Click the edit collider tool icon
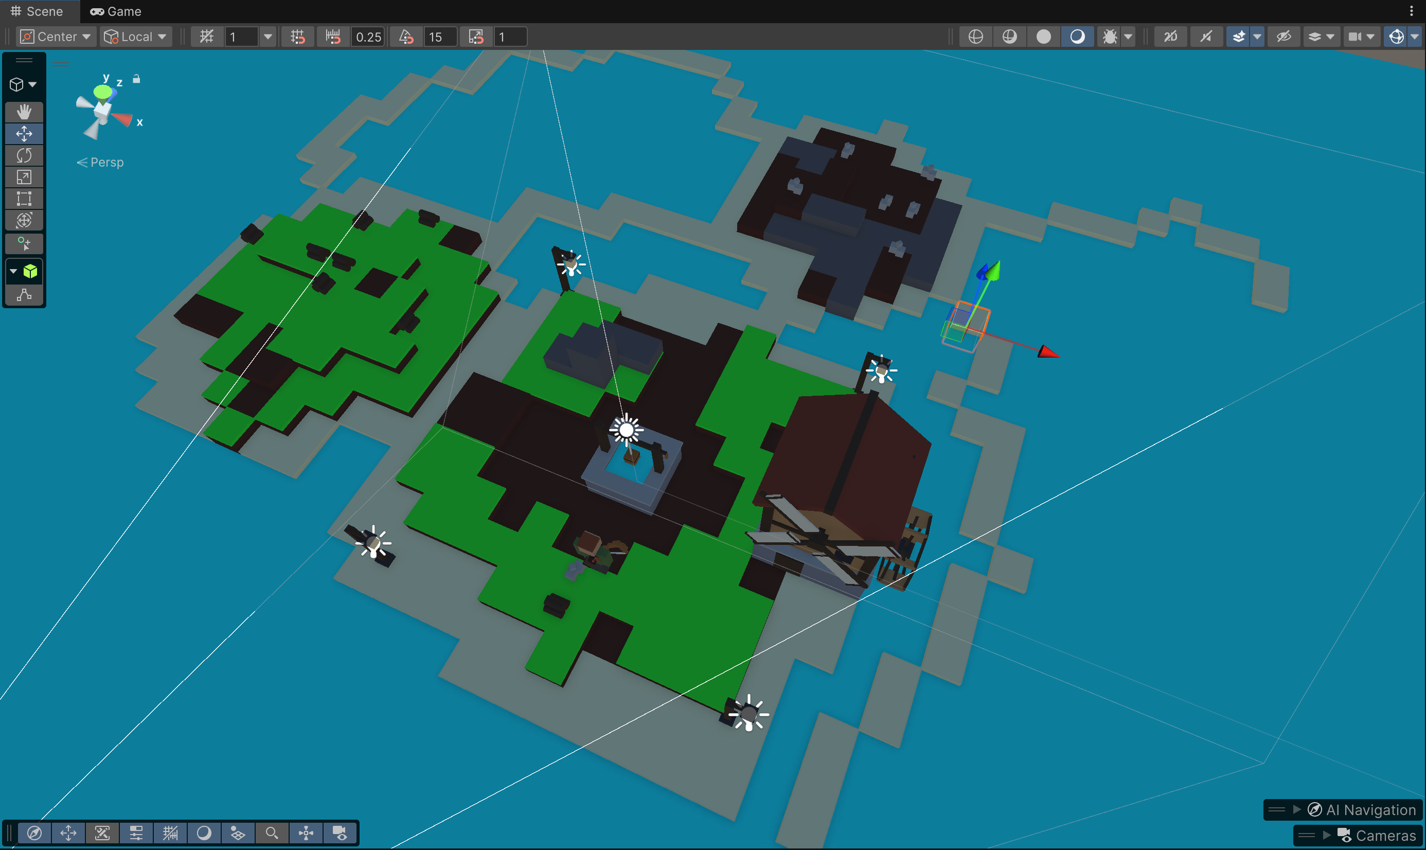1426x850 pixels. pos(24,294)
